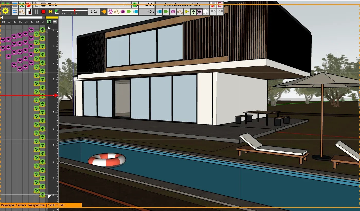Open the calculator icon
360x211 pixels.
(29, 12)
